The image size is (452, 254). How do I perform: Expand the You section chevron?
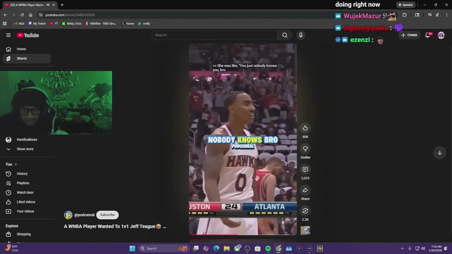click(16, 164)
